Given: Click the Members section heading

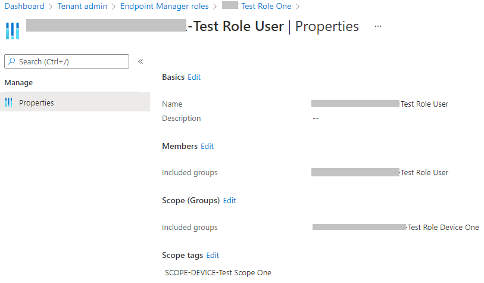Looking at the screenshot, I should (x=180, y=146).
